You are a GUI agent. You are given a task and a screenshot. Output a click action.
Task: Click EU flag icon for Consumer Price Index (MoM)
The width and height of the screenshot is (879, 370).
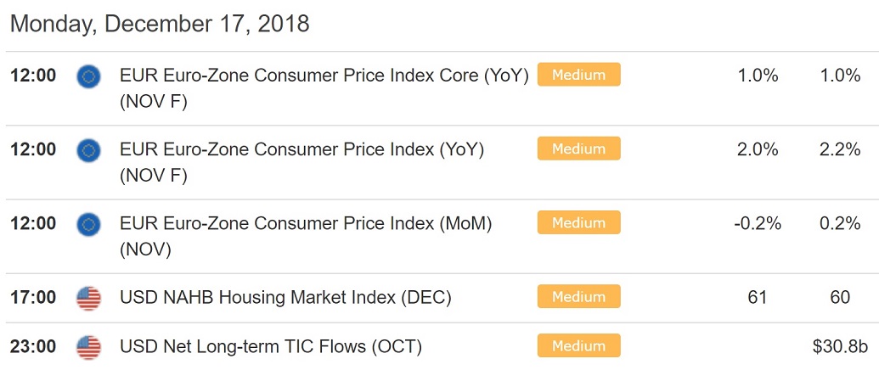tap(88, 224)
